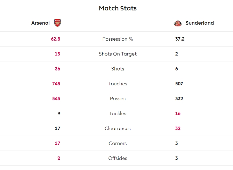Select the Corners row label
This screenshot has width=233, height=170.
[x=118, y=143]
